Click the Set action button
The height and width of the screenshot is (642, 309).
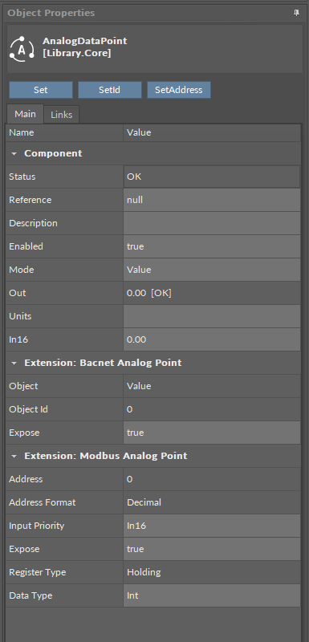(x=40, y=90)
